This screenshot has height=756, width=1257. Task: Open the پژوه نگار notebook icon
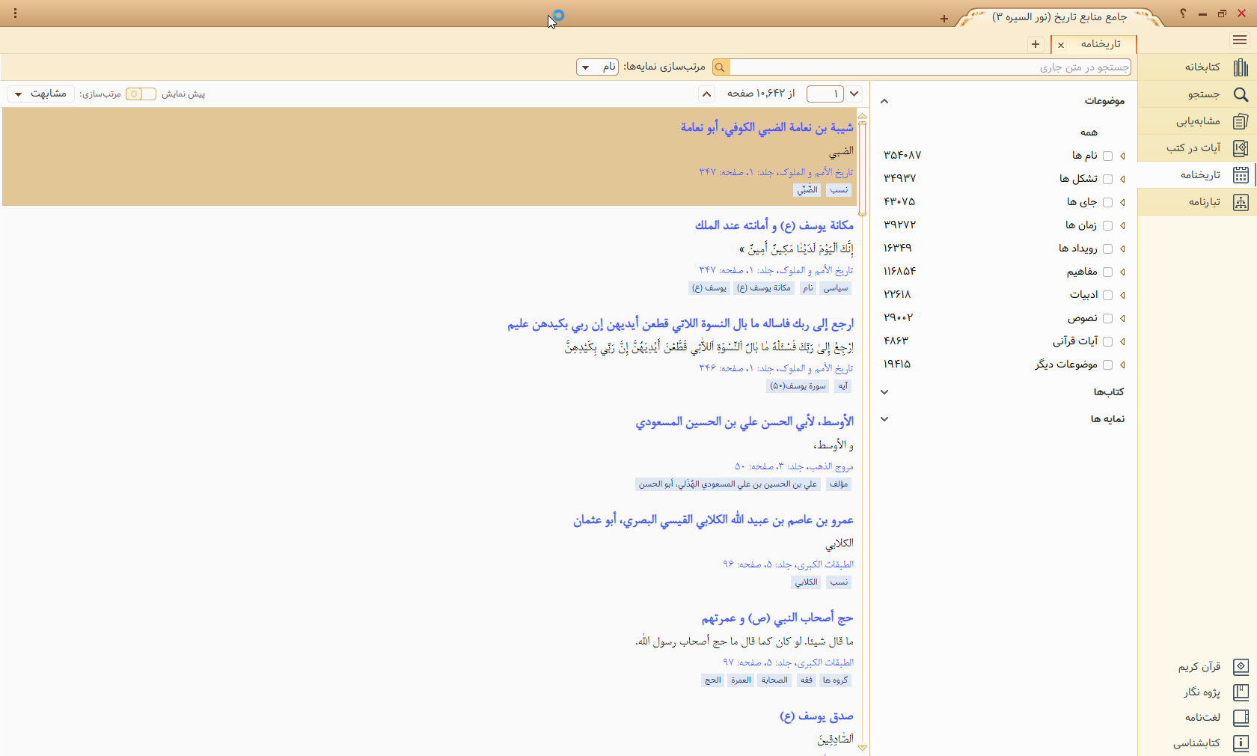[x=1240, y=692]
